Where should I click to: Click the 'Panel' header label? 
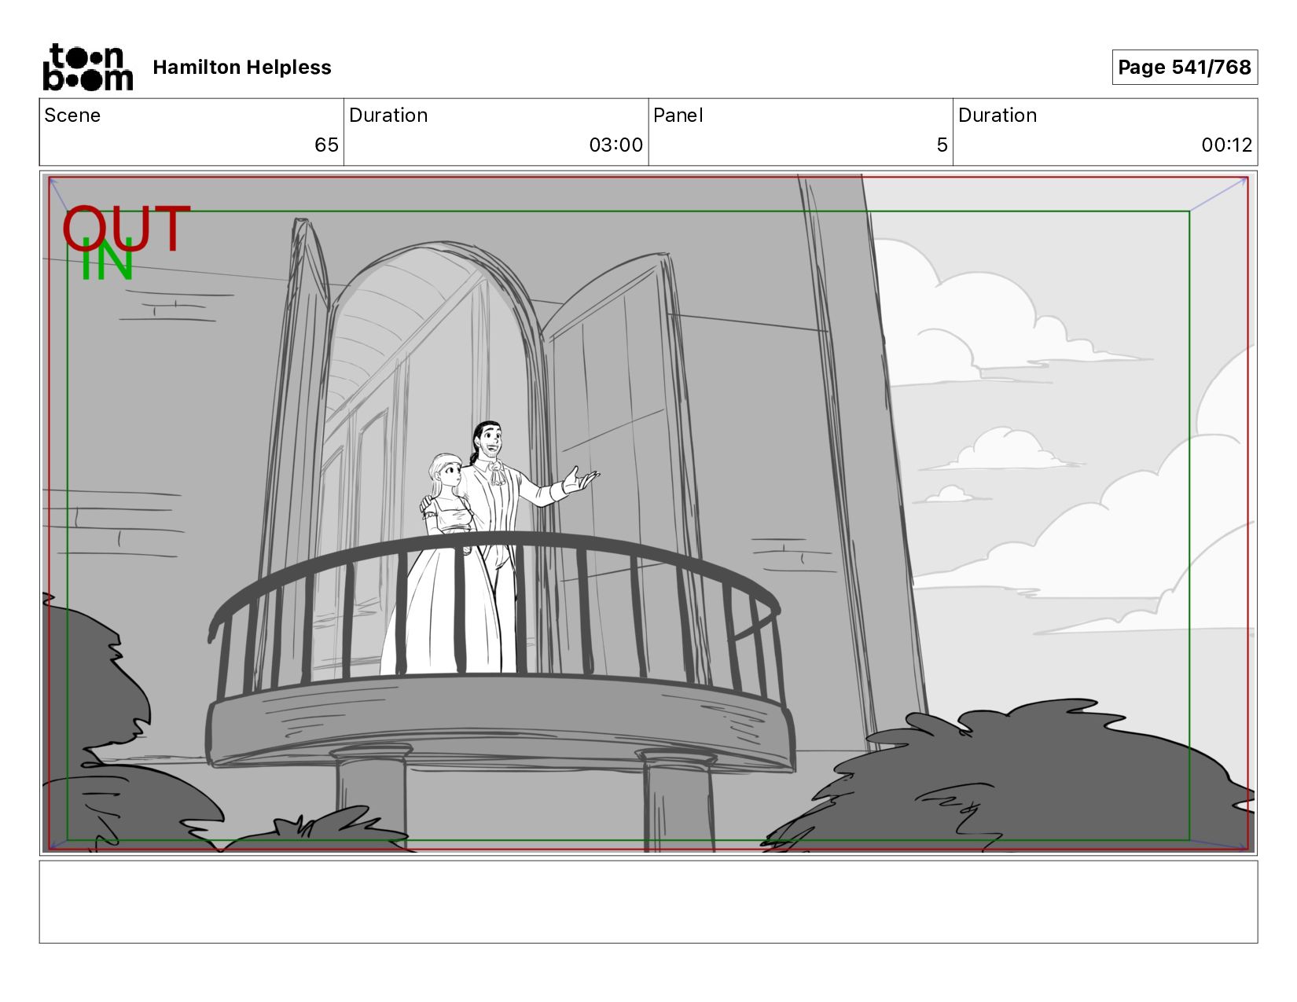(x=678, y=116)
